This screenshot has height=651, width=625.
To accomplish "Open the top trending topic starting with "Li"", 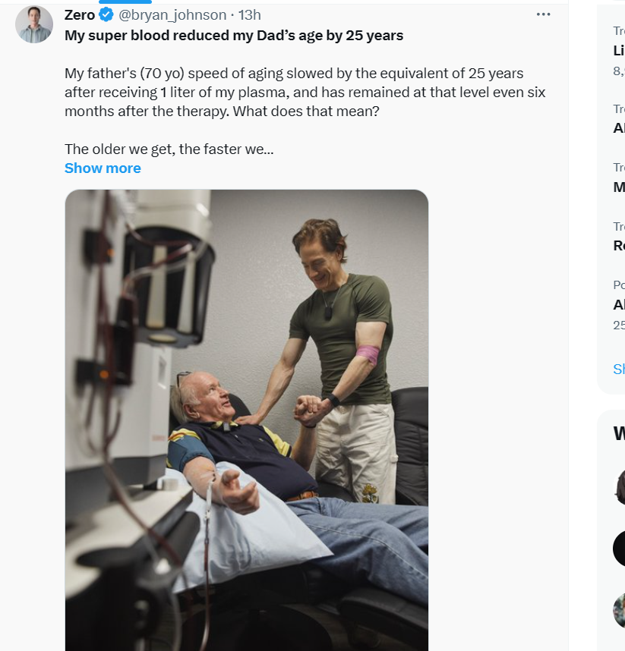I will click(619, 51).
